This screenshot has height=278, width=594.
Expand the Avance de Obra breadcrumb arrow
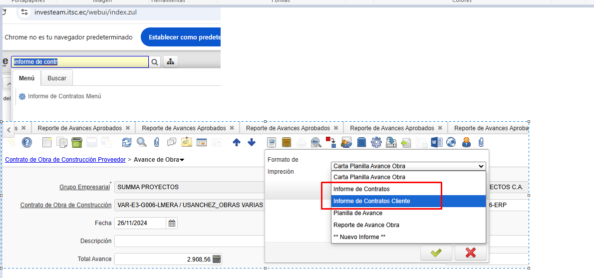click(182, 160)
